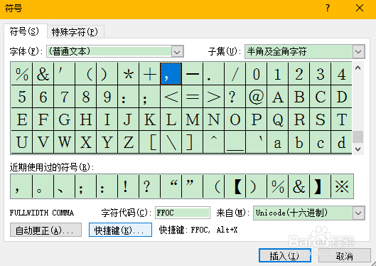Pick the lowercase b cell
This screenshot has width=376, height=266.
299,142
